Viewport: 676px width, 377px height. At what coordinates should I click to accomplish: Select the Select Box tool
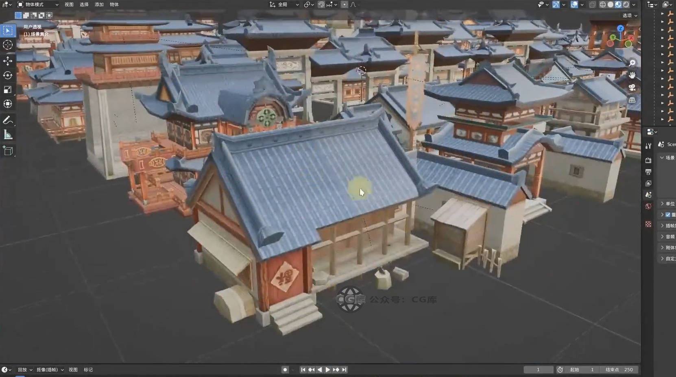point(8,31)
